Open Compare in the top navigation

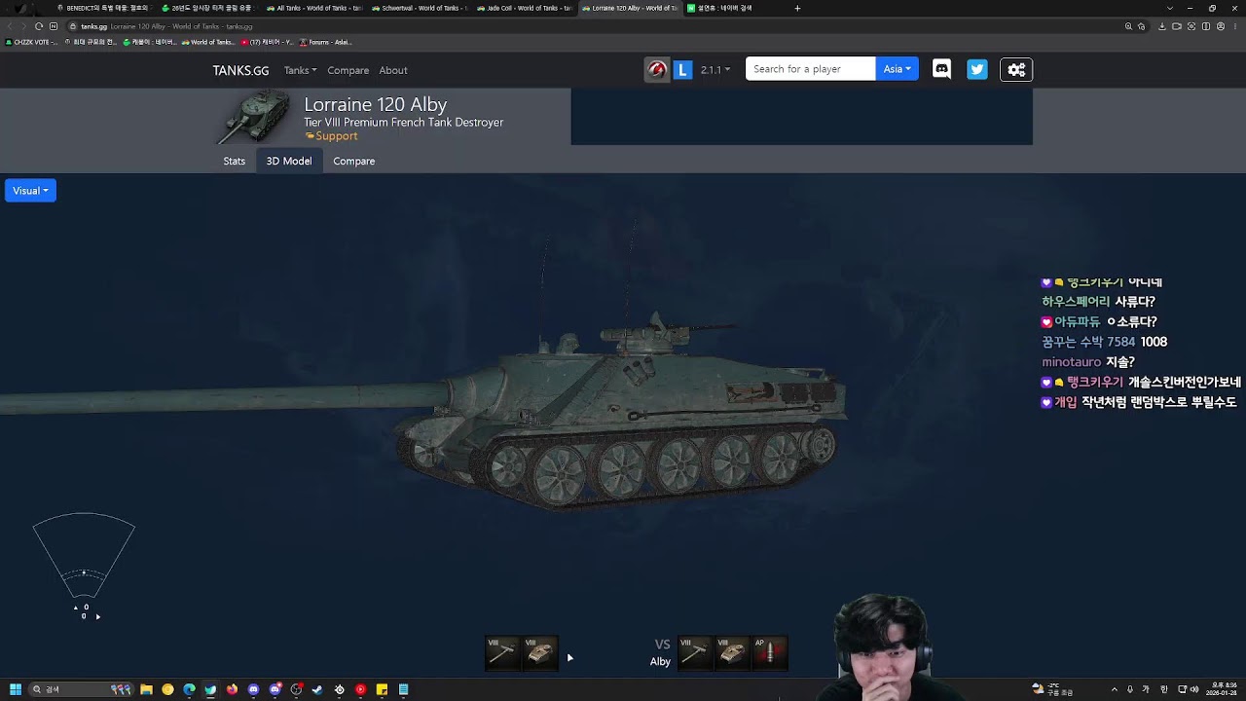click(x=348, y=70)
